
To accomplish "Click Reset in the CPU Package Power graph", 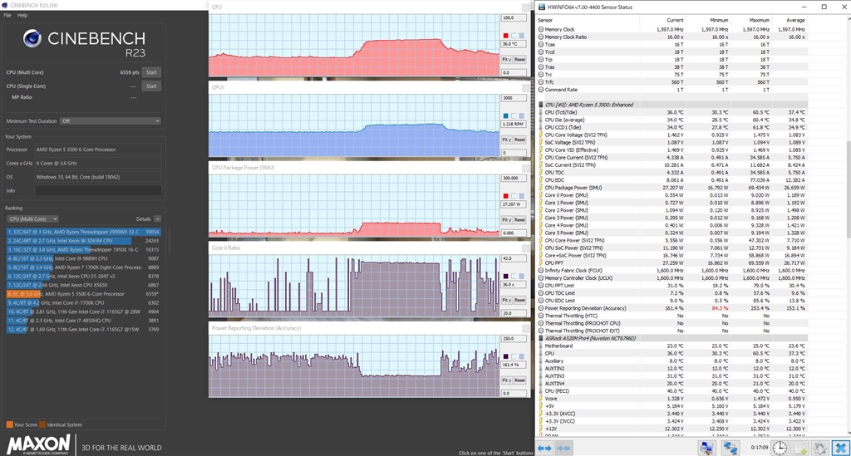I will coord(519,219).
